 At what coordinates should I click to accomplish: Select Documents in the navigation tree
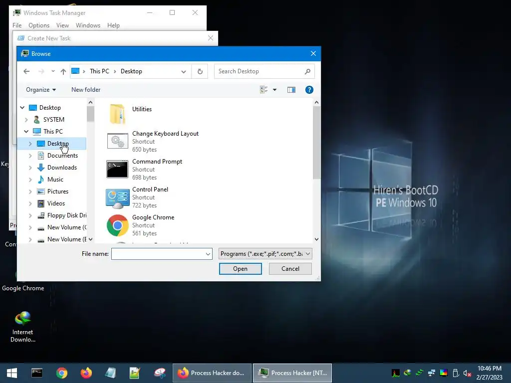coord(62,156)
